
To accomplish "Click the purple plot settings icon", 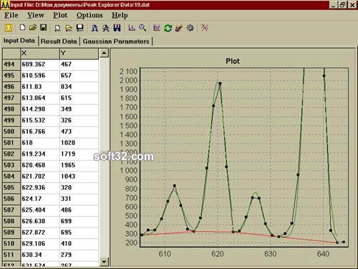I will [157, 28].
